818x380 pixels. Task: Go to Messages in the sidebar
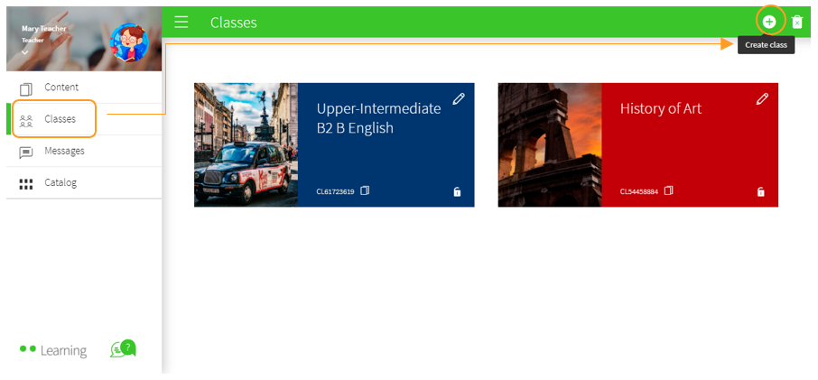tap(63, 151)
